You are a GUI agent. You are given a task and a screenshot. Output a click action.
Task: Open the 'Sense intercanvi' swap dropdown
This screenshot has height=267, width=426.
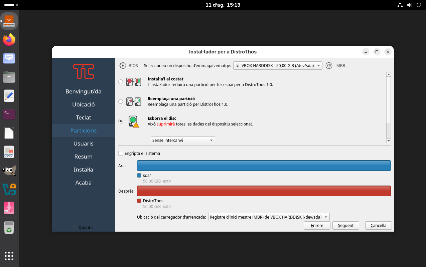[x=183, y=140]
